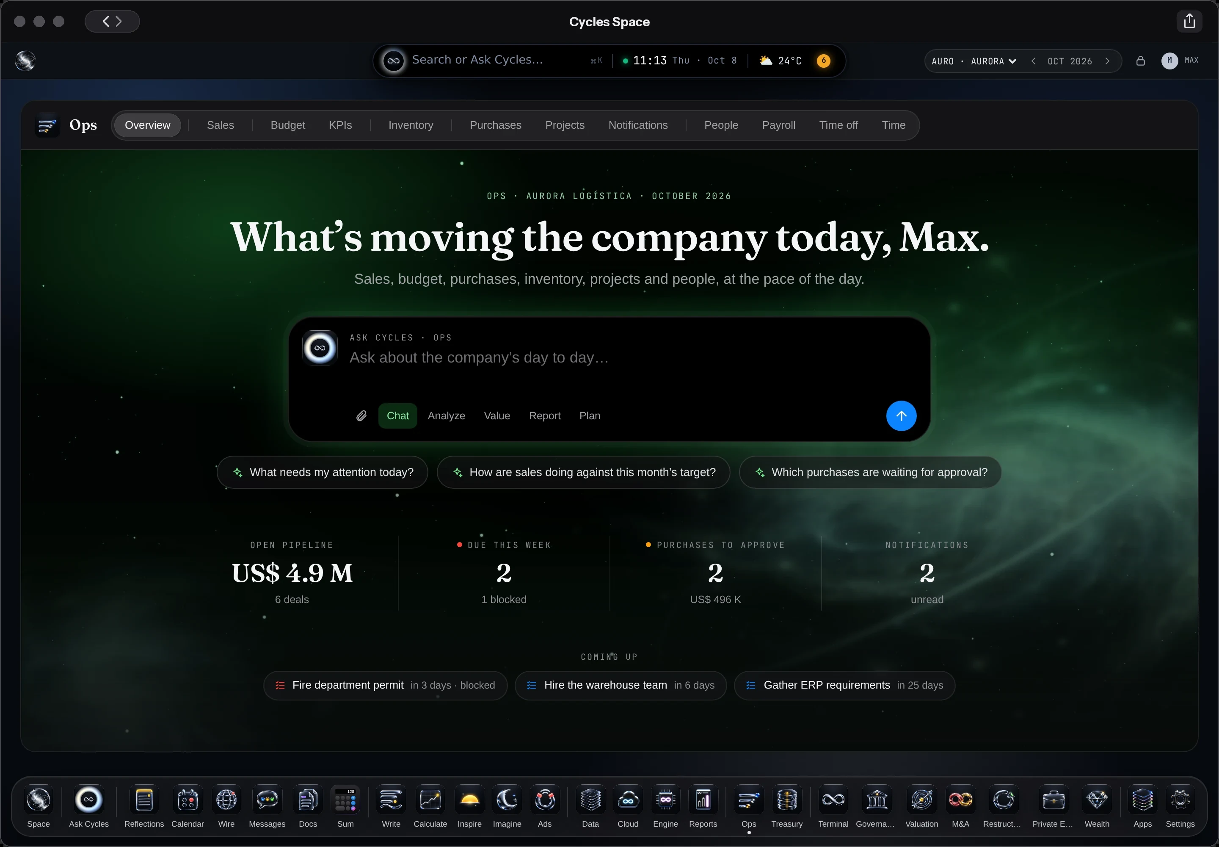Open the Engine dock icon
The width and height of the screenshot is (1219, 847).
pos(665,799)
